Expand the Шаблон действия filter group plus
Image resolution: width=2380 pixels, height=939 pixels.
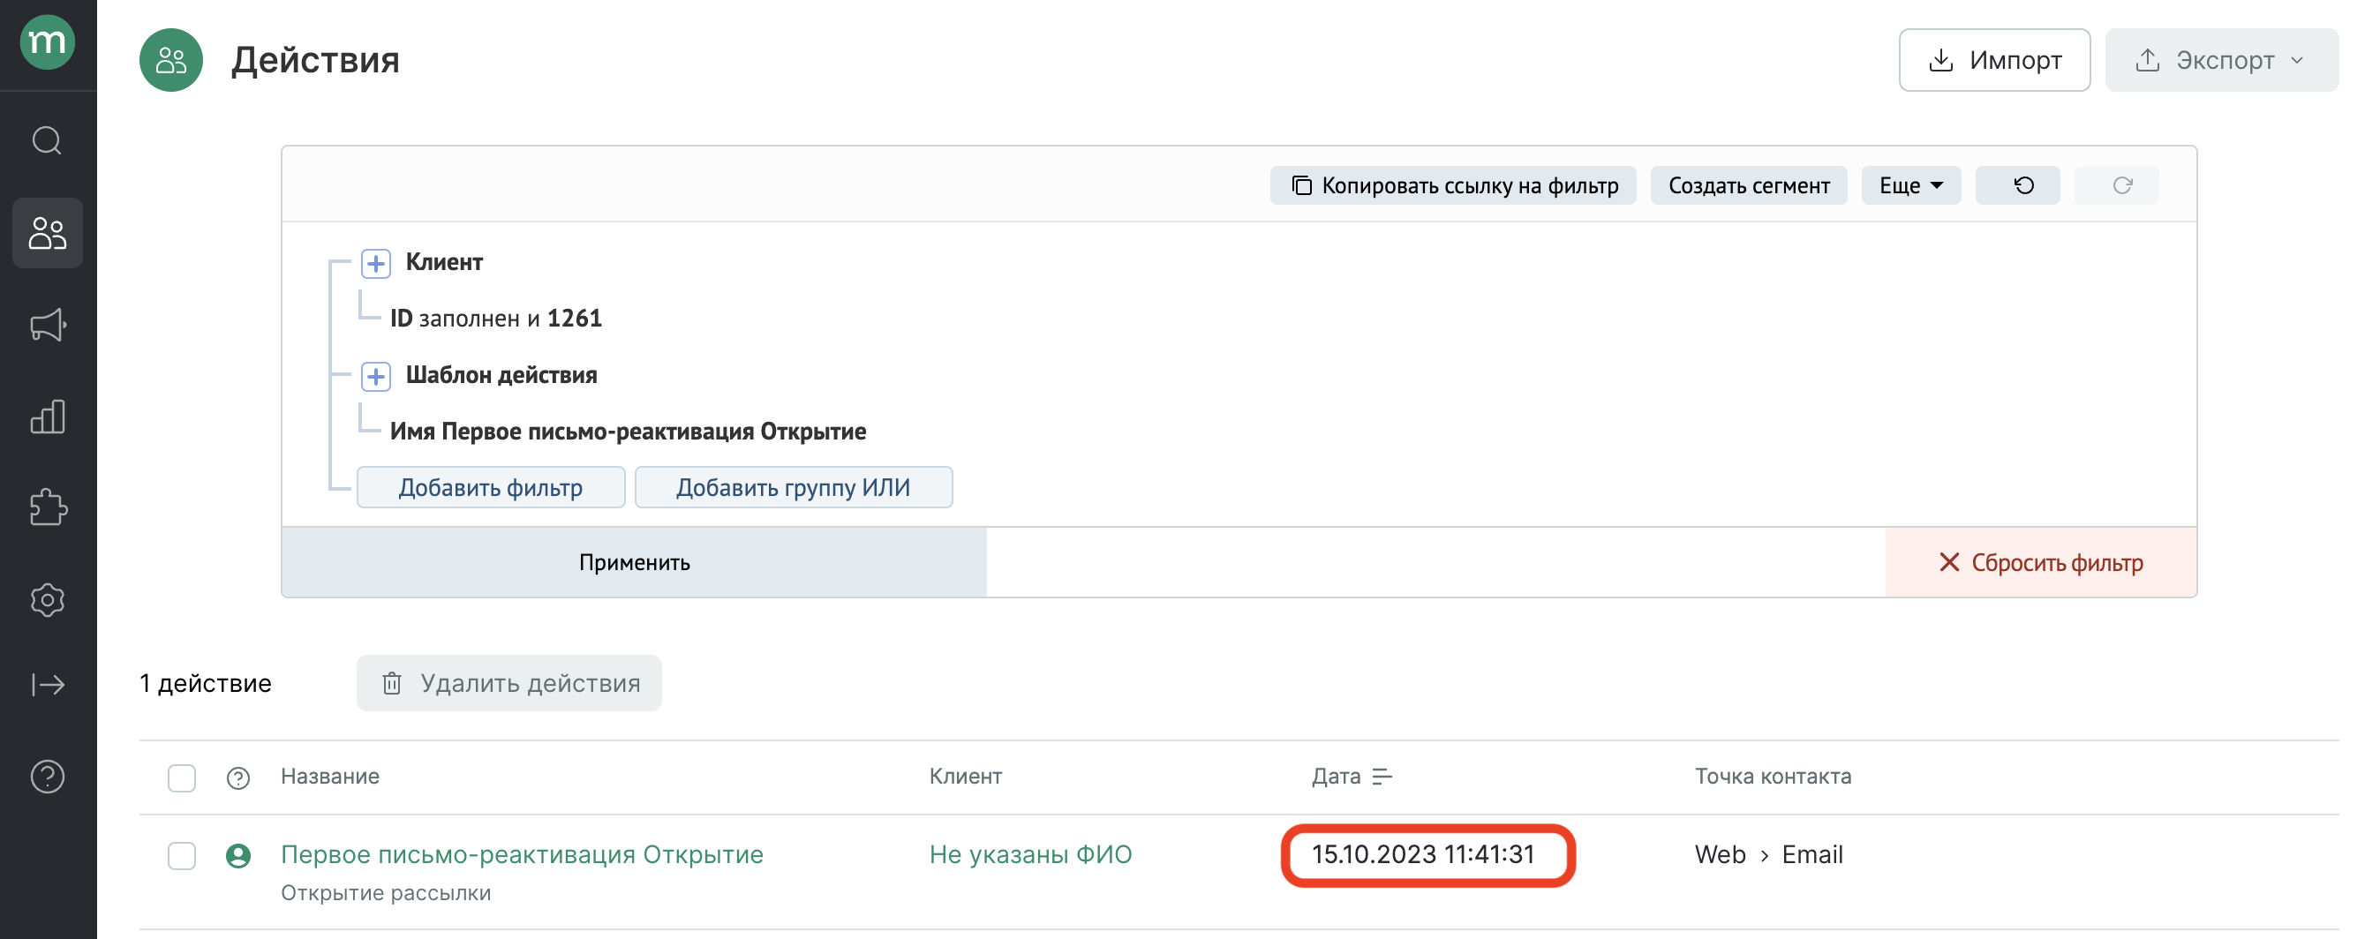tap(375, 377)
